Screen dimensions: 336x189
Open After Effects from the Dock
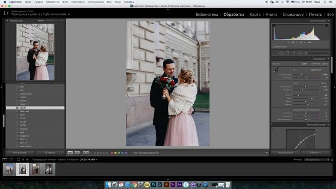180,184
